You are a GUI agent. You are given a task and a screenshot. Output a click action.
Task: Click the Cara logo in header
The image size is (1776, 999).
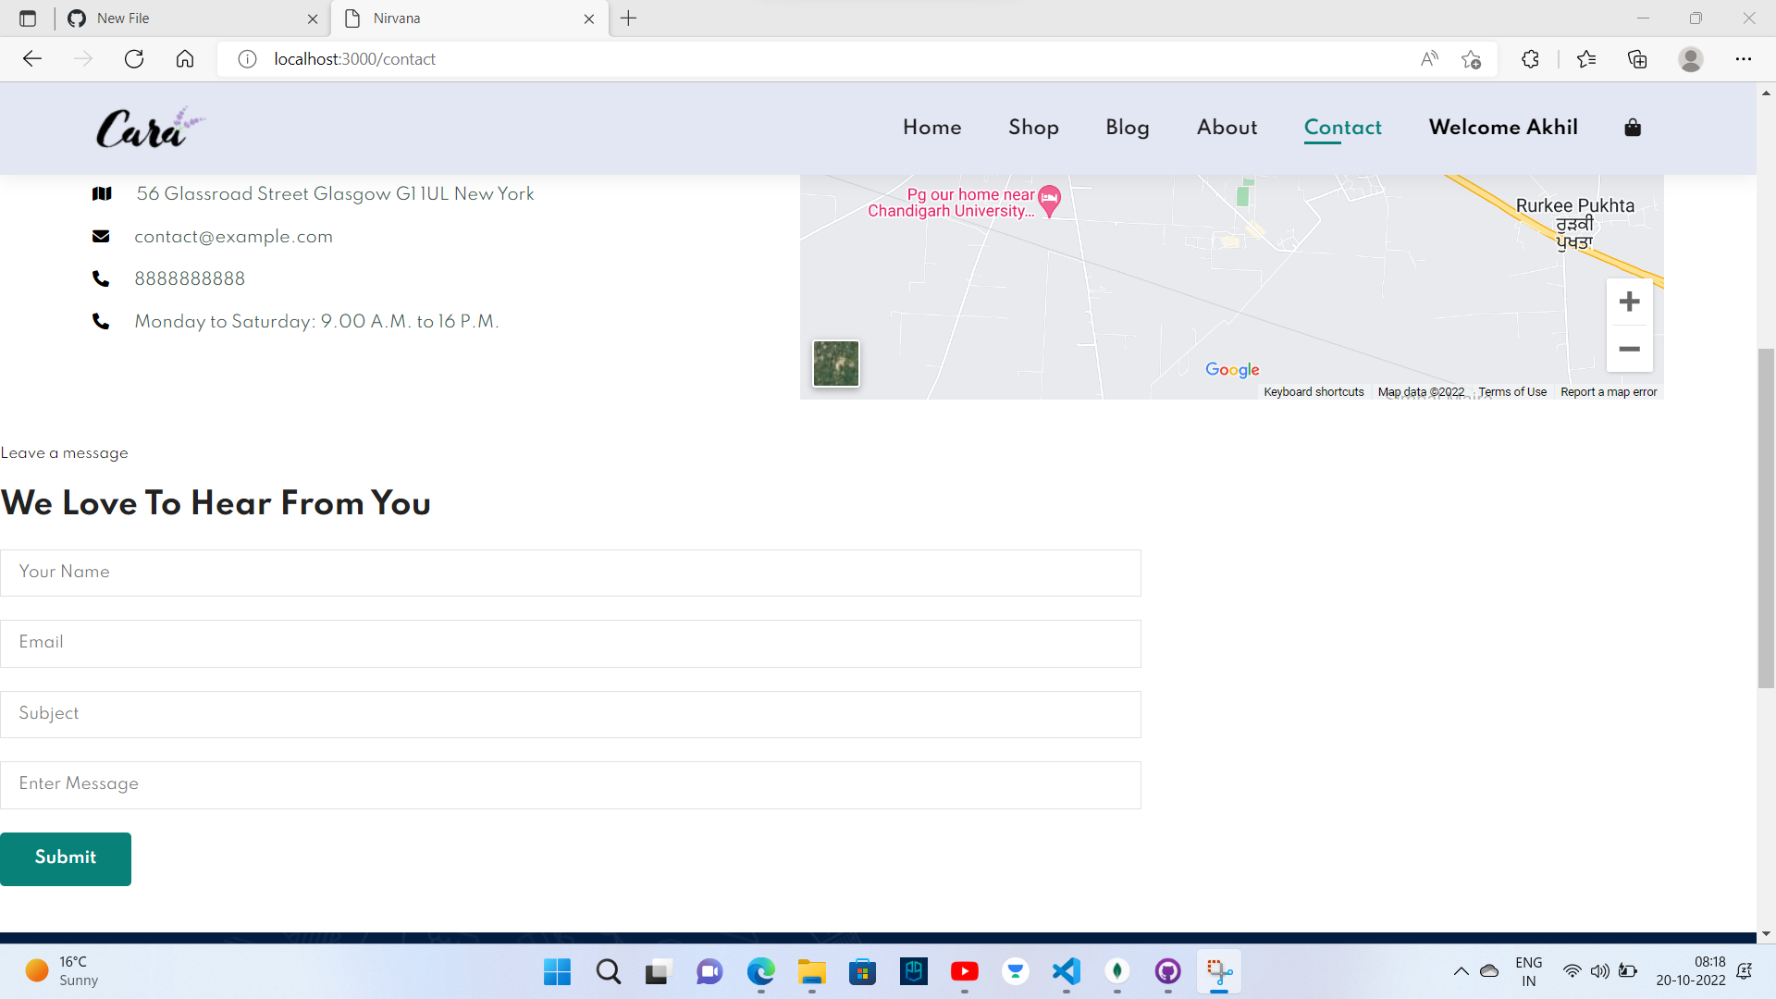pos(149,129)
